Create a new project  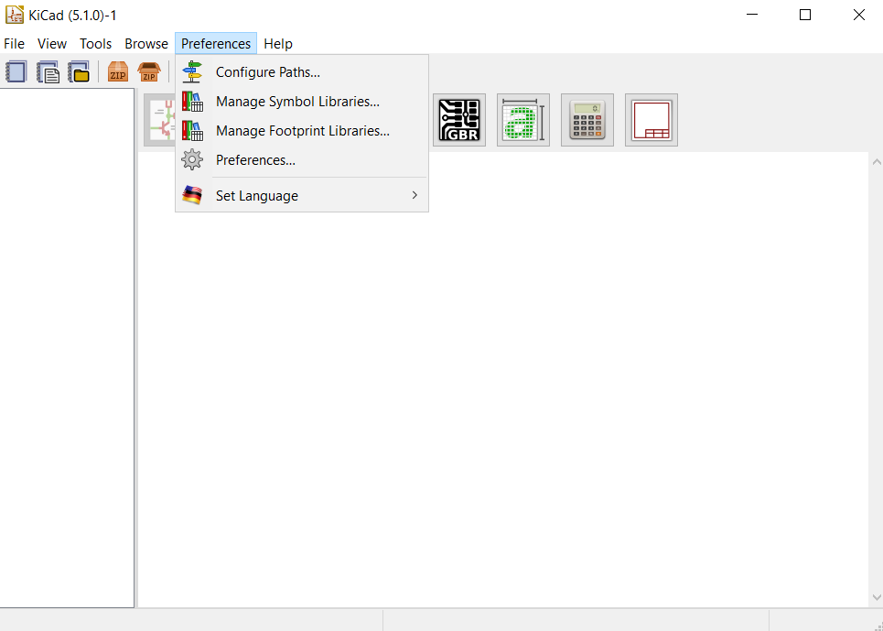coord(16,71)
